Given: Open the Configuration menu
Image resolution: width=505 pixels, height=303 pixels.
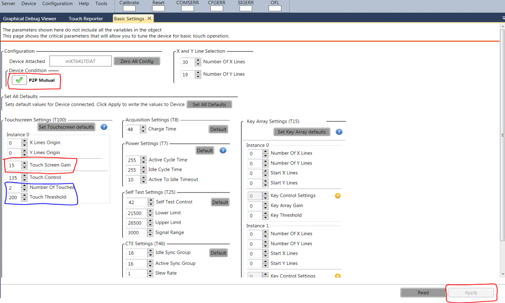Looking at the screenshot, I should click(57, 4).
